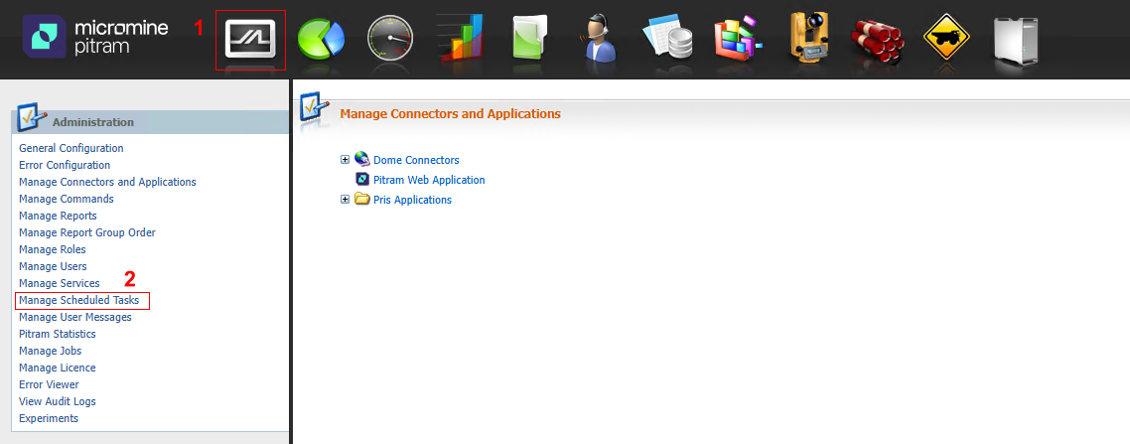
Task: Click the Micromine Pitram logo
Action: pyautogui.click(x=95, y=40)
